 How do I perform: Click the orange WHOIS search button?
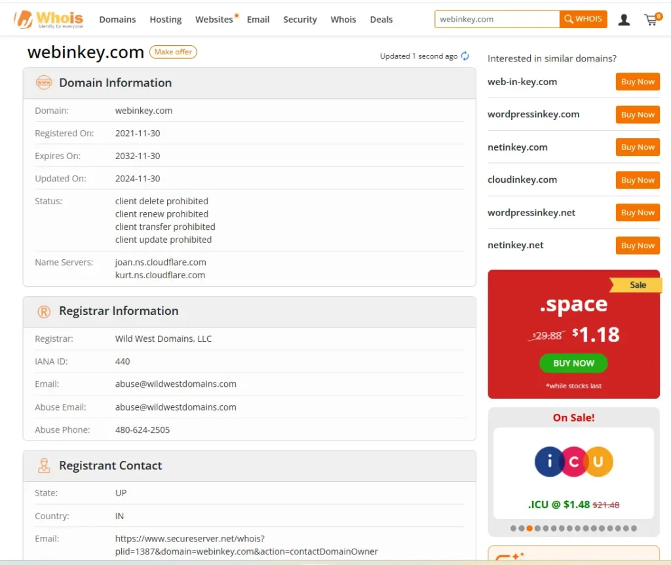tap(583, 19)
